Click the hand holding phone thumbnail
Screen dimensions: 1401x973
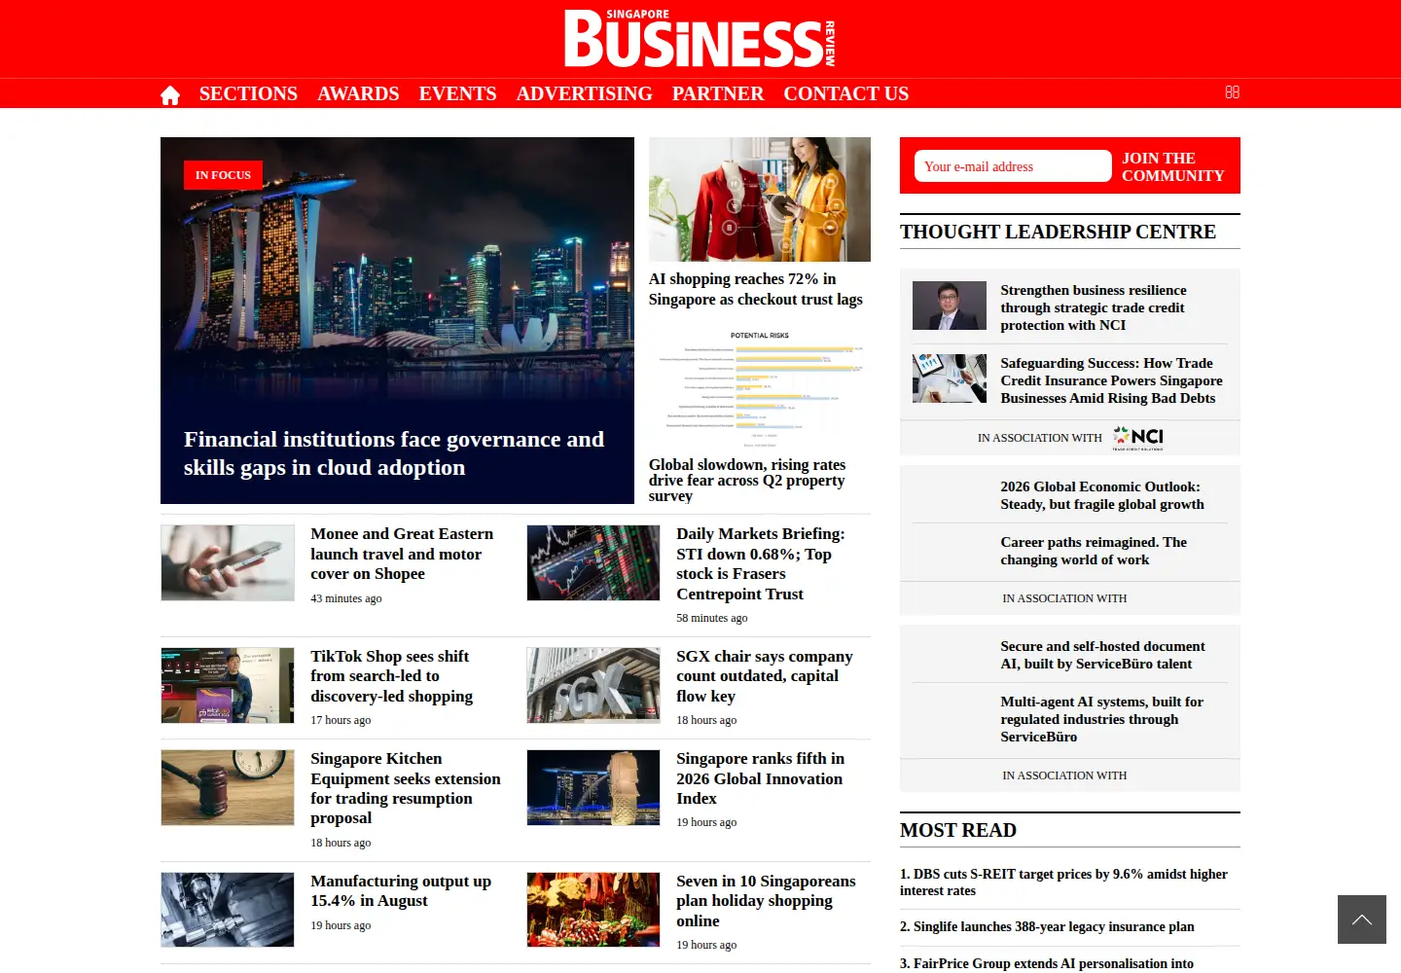228,562
